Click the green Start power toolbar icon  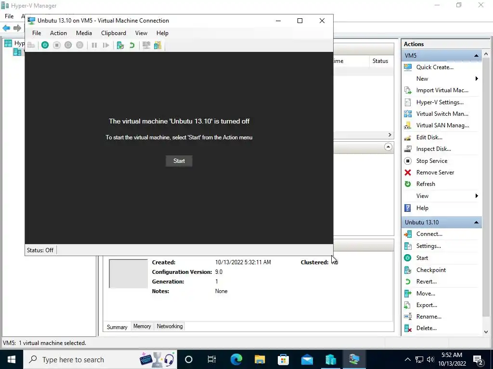45,45
